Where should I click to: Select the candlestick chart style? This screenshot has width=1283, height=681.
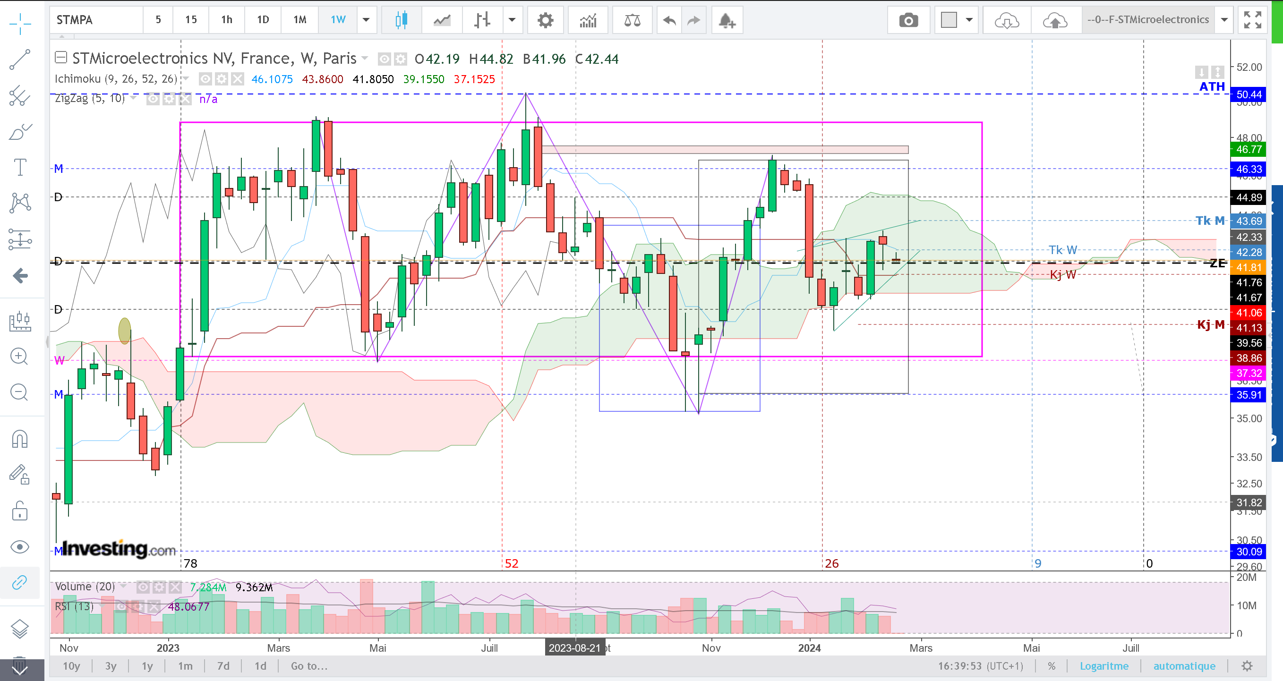[401, 20]
